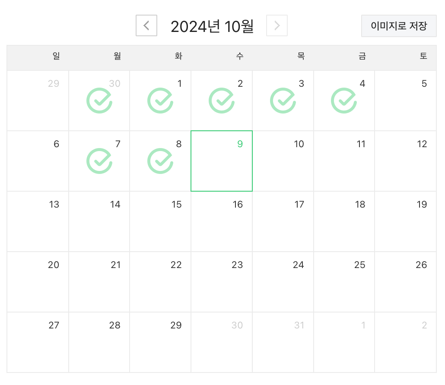
Task: Click the check mark icon on October 2
Action: pos(222,101)
